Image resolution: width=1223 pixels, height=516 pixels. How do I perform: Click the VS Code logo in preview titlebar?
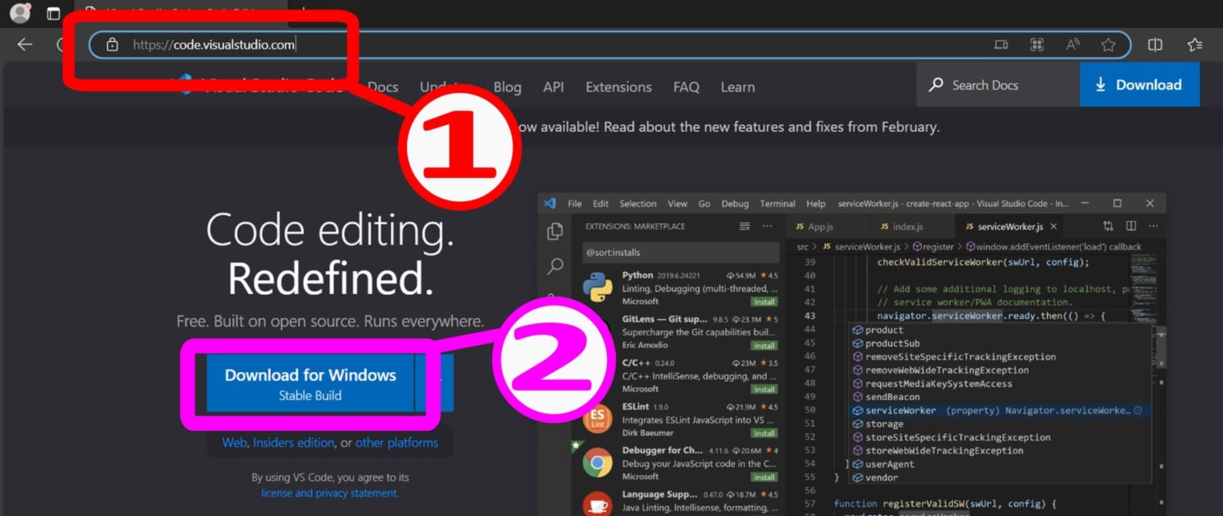pos(550,203)
